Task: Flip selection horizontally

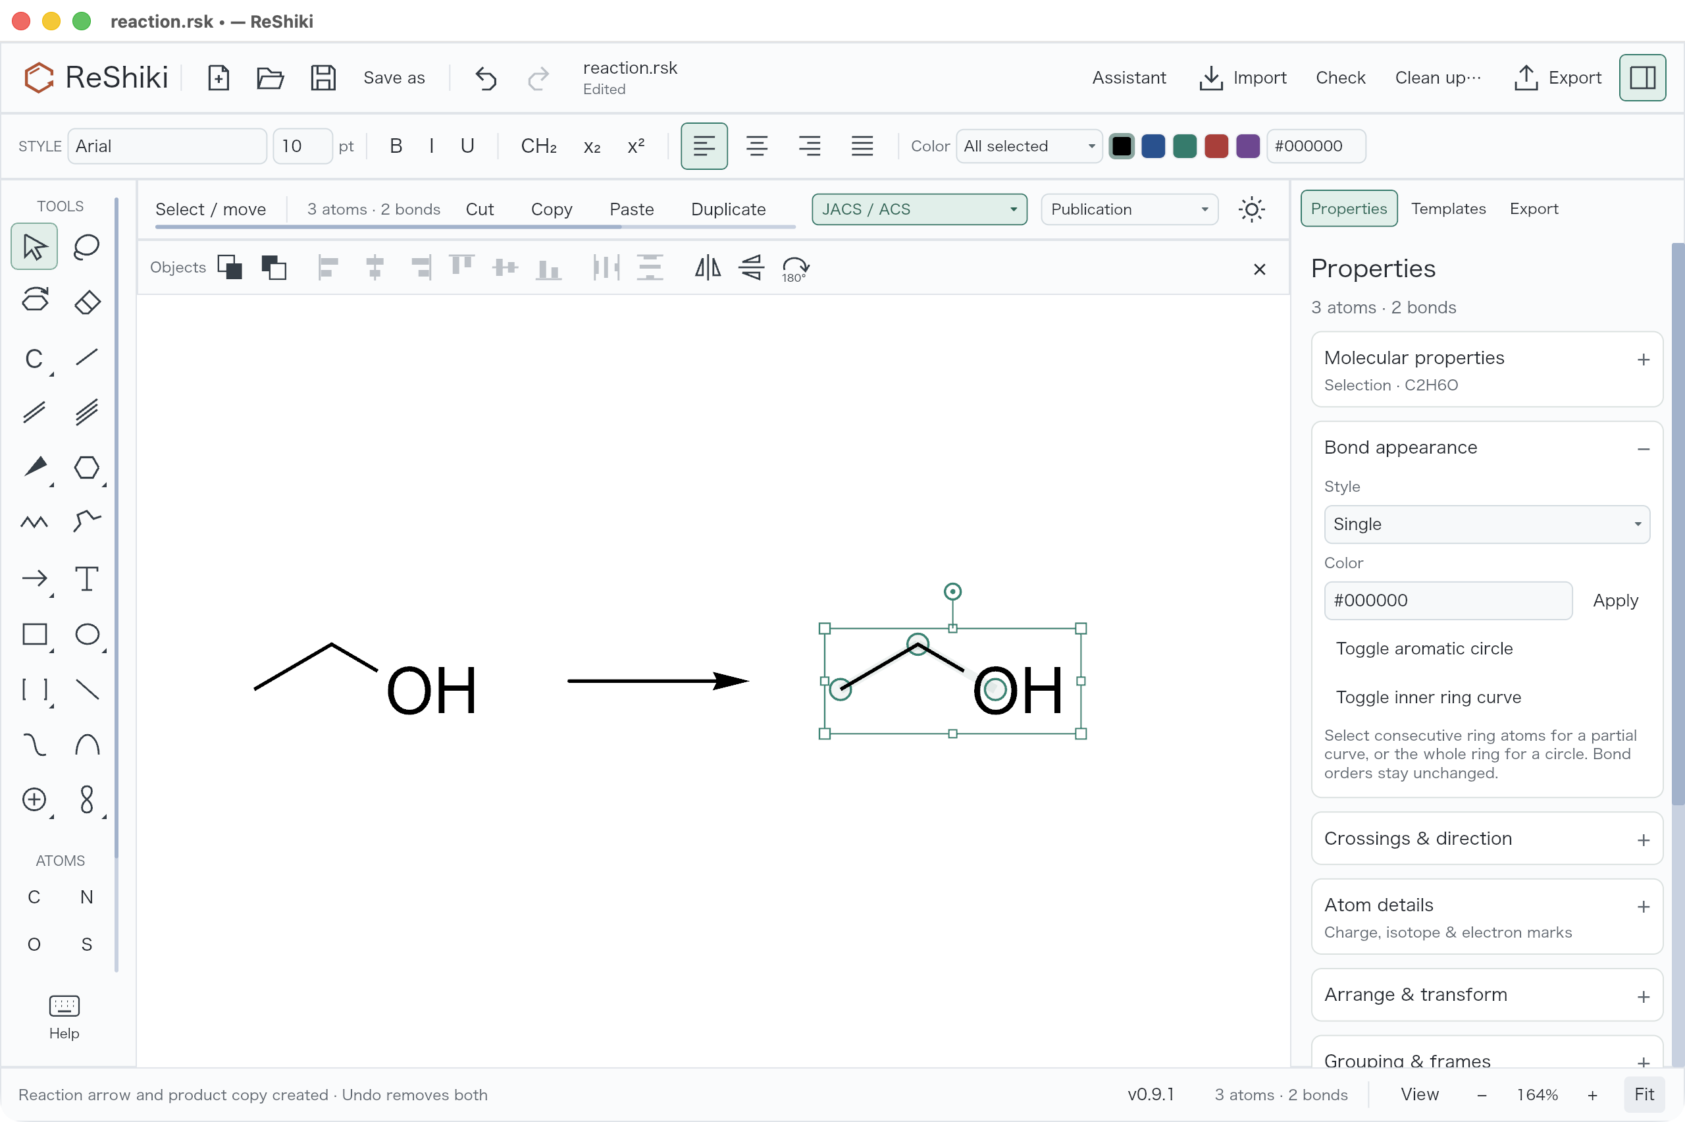Action: click(x=708, y=269)
